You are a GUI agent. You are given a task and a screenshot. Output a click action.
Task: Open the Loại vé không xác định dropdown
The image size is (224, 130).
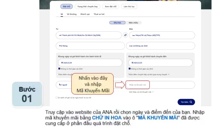point(161,46)
